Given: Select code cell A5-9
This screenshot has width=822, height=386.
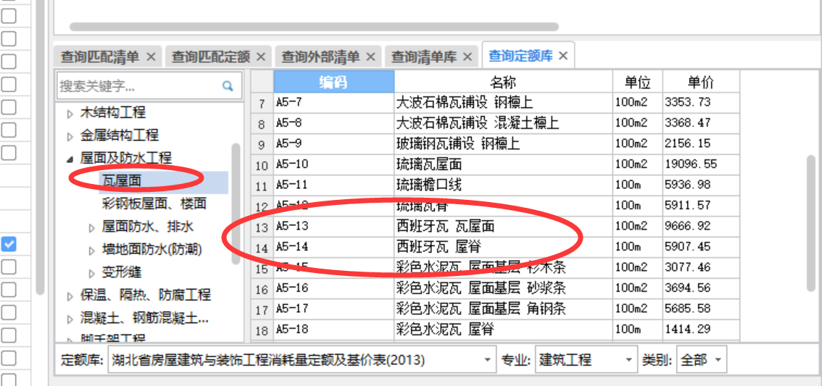Looking at the screenshot, I should [x=334, y=143].
